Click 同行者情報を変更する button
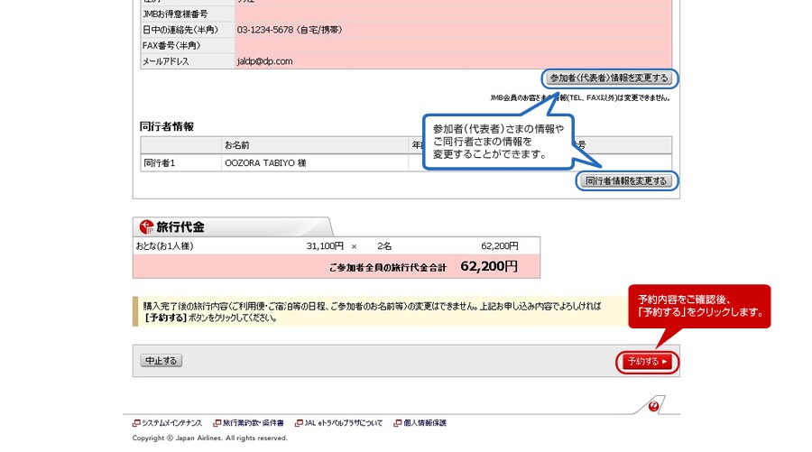Viewport: 812px width, 452px height. point(626,180)
